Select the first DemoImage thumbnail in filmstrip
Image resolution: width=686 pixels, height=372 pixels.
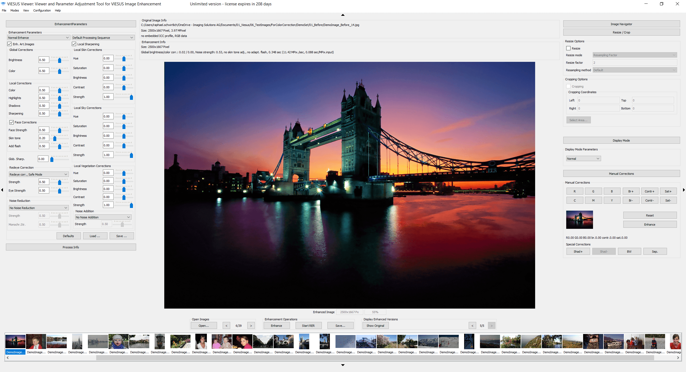15,341
